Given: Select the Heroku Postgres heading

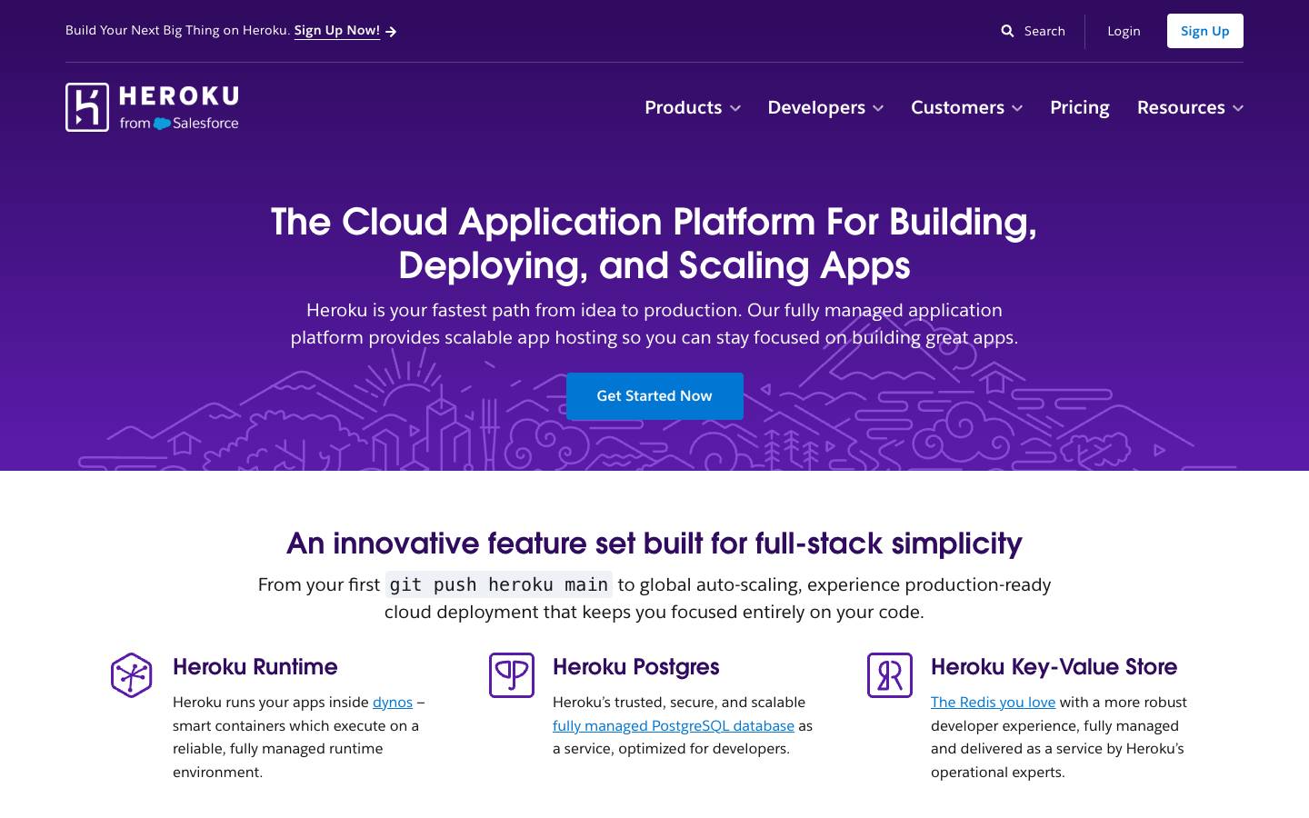Looking at the screenshot, I should (636, 667).
